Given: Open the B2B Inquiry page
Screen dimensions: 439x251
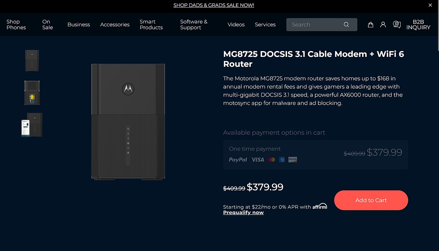Looking at the screenshot, I should pos(418,25).
